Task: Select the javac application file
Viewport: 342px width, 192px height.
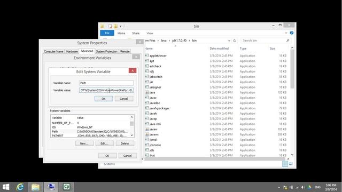Action: (x=153, y=98)
